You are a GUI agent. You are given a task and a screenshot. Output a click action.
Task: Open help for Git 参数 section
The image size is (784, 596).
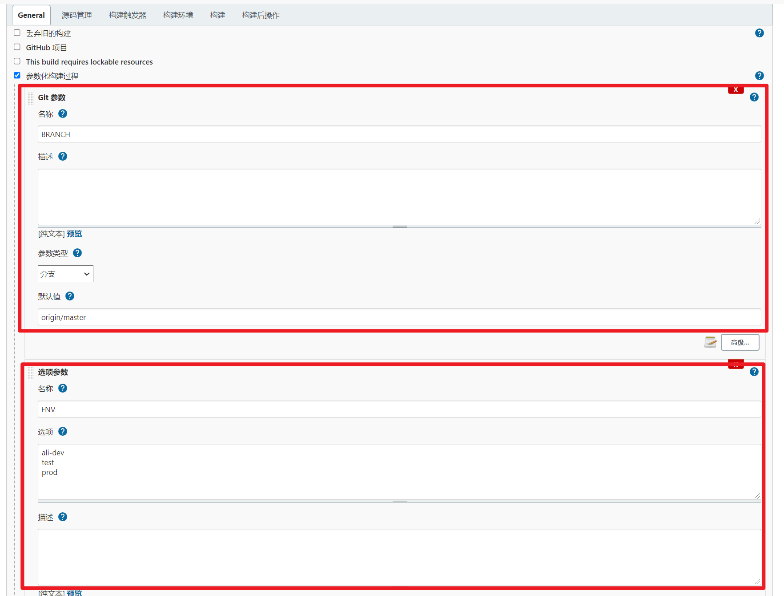[754, 97]
